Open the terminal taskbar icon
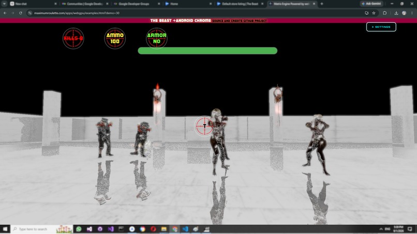The height and width of the screenshot is (234, 417). coord(121,229)
